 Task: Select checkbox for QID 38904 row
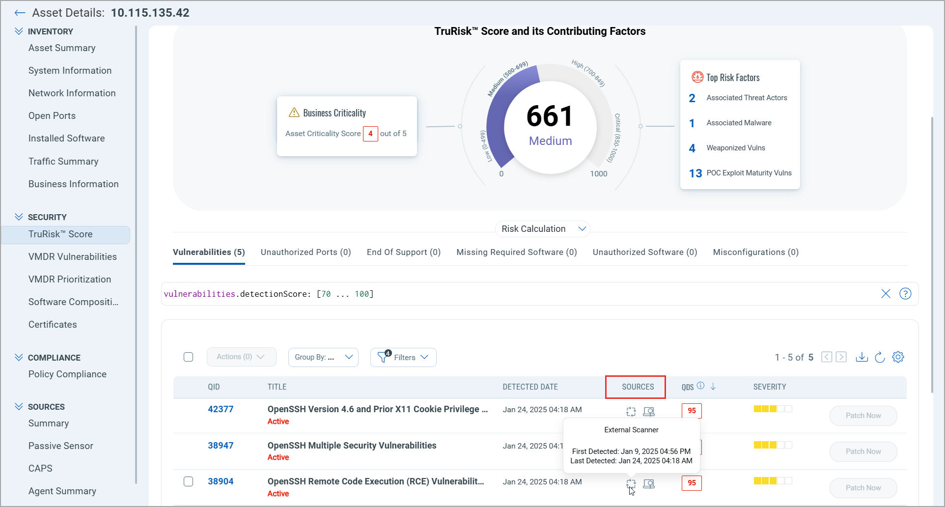[x=188, y=481]
